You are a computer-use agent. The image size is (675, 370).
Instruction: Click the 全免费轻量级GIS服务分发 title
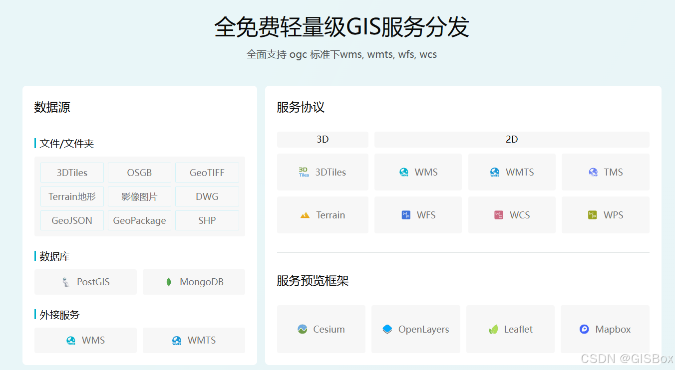(342, 27)
